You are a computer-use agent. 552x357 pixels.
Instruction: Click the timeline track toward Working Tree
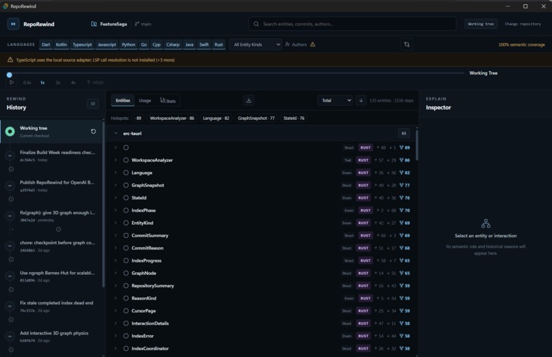pyautogui.click(x=236, y=73)
